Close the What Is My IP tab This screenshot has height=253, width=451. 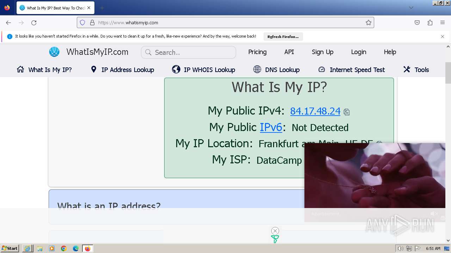[89, 8]
